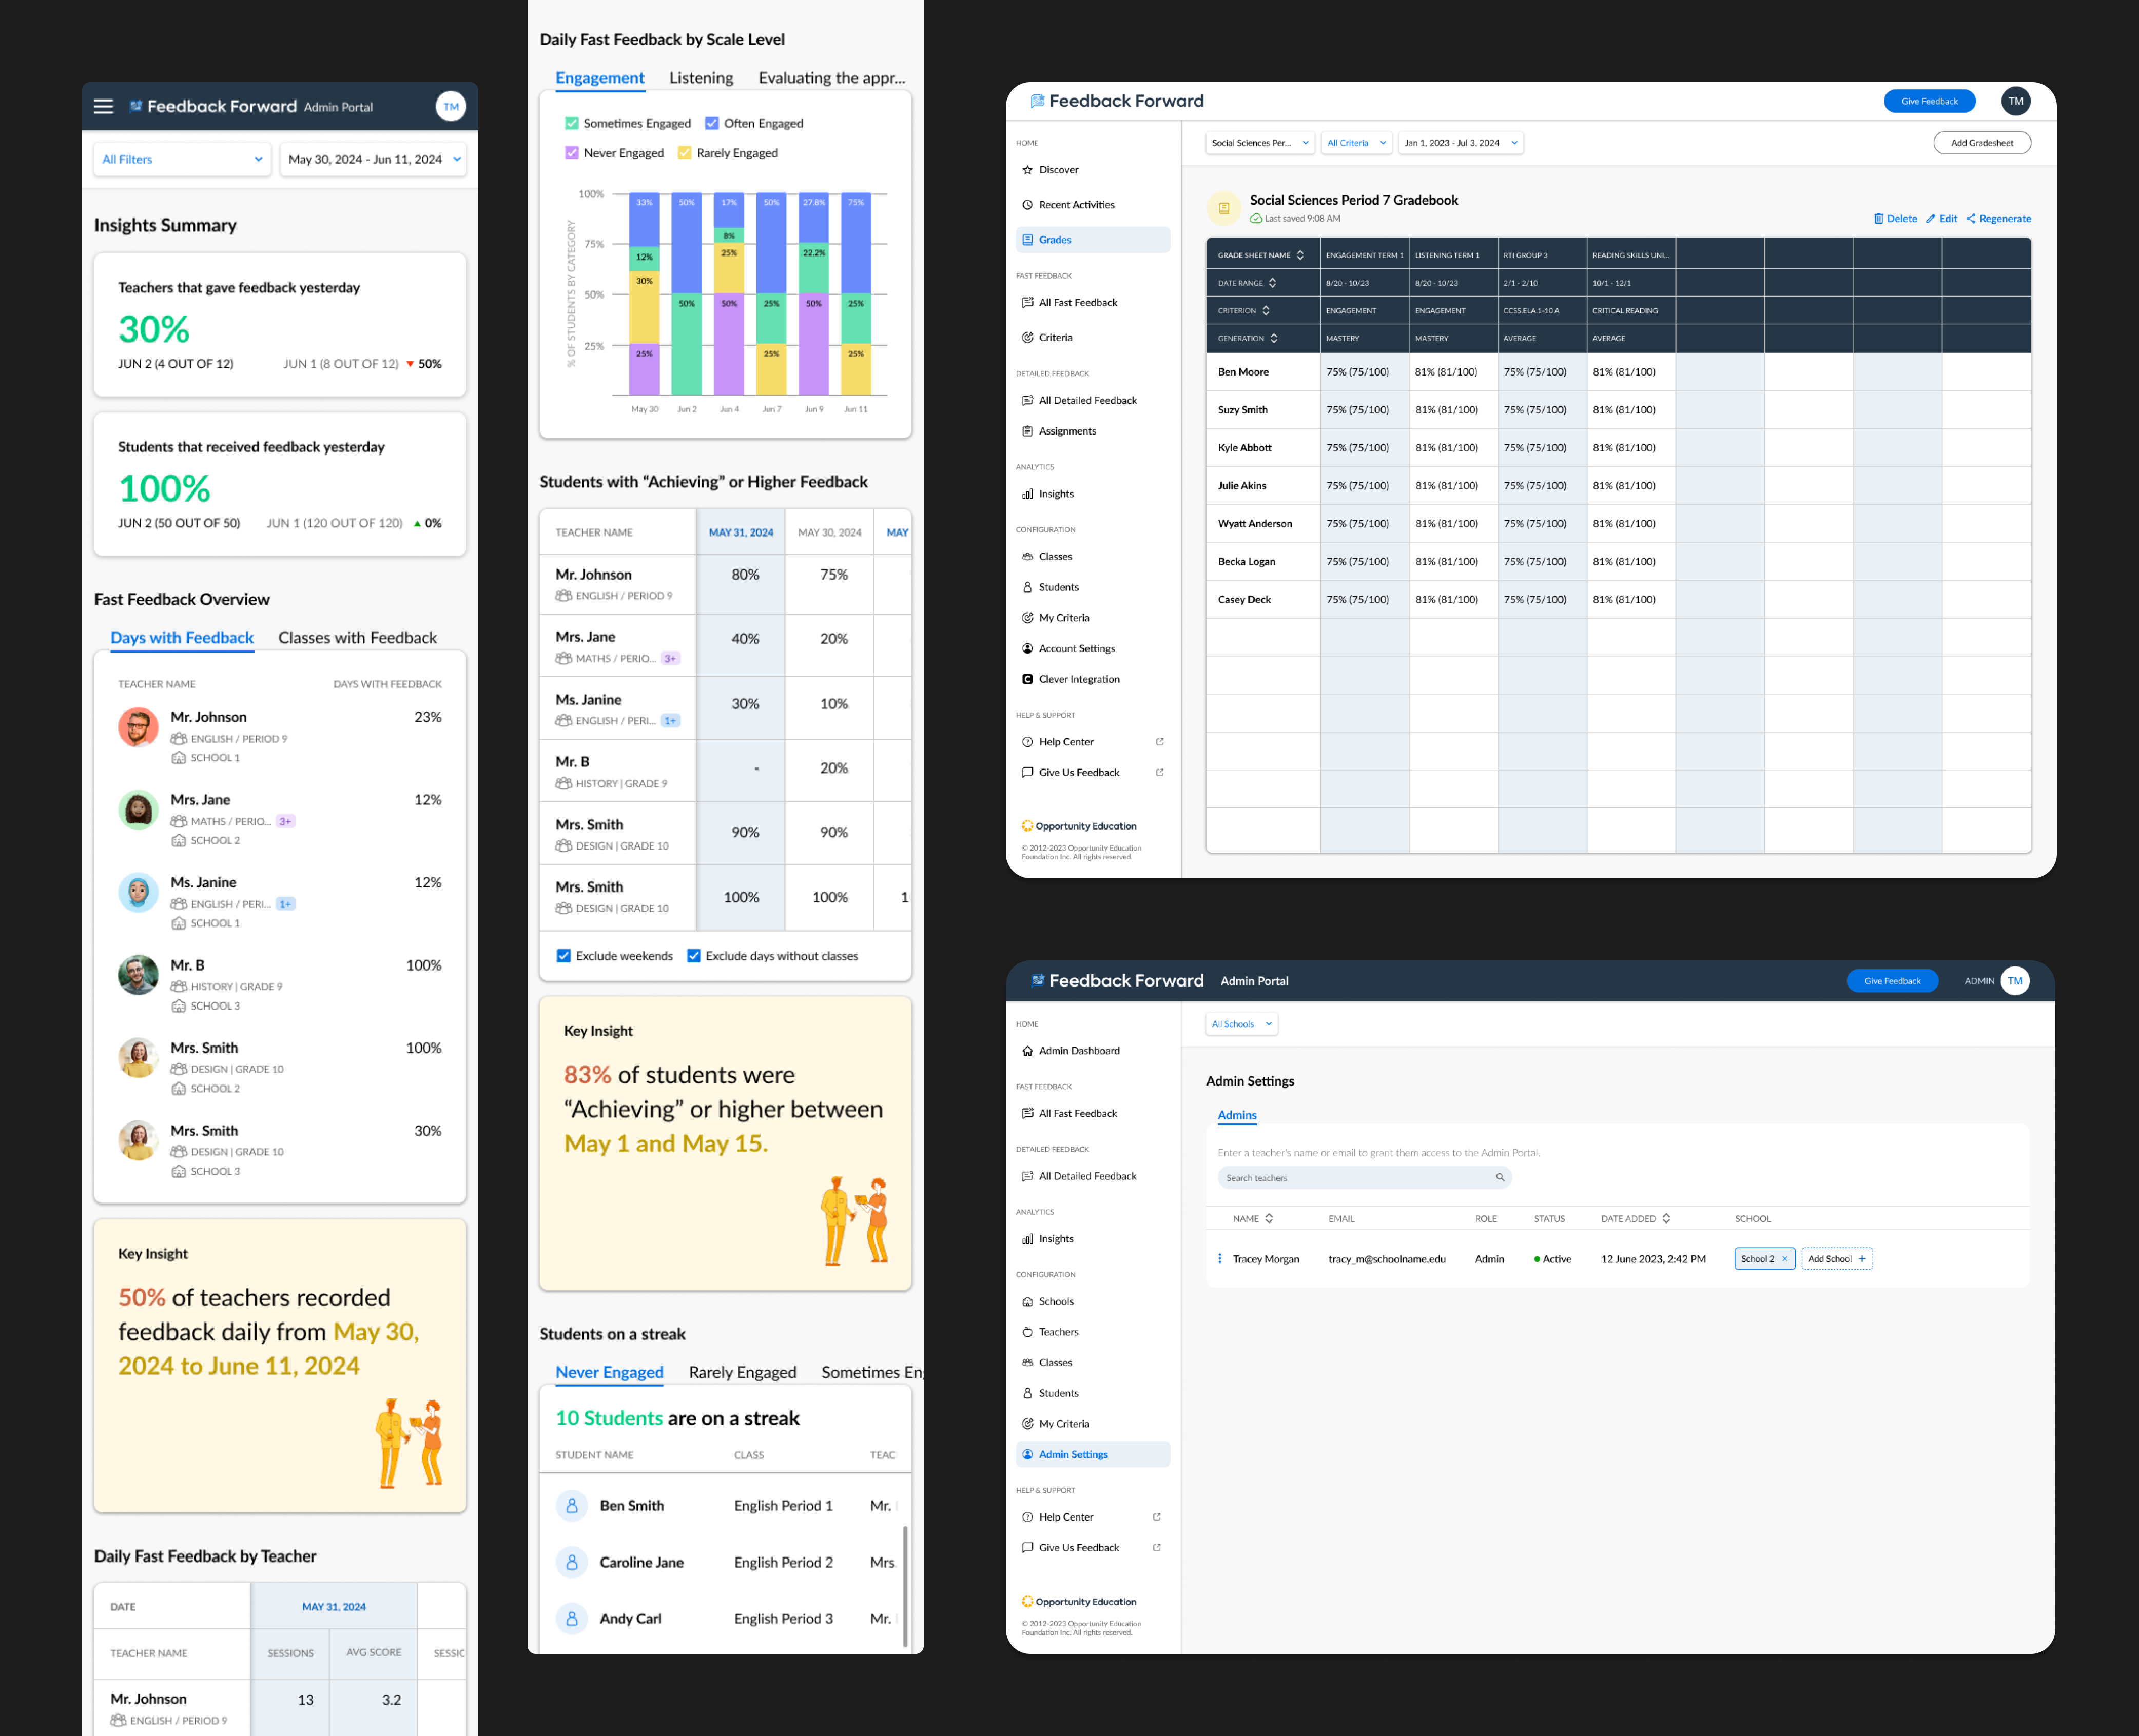Click the search magnifier in Search teachers
The height and width of the screenshot is (1736, 2139).
1499,1178
